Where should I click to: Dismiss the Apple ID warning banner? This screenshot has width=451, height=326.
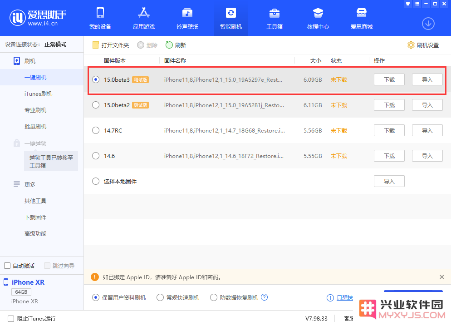(x=442, y=277)
